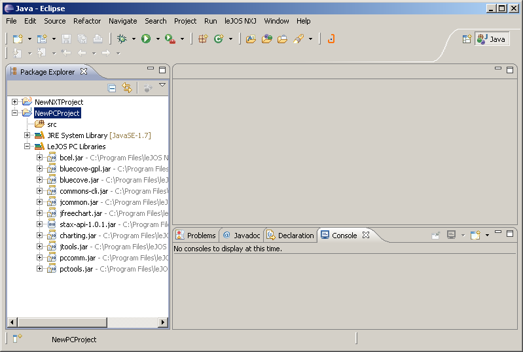
Task: Open the New wizard dropdown arrow
Action: [29, 39]
